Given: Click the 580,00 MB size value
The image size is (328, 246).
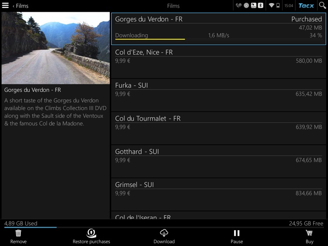Looking at the screenshot, I should coord(309,61).
